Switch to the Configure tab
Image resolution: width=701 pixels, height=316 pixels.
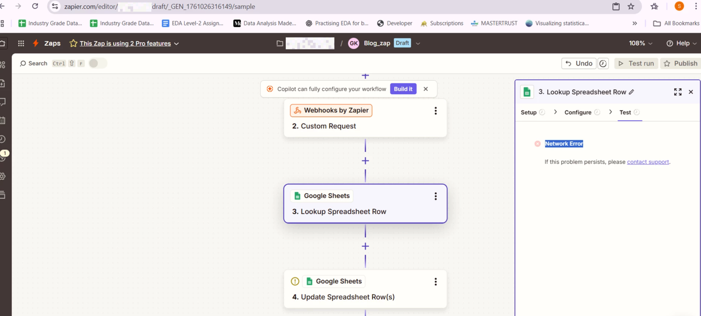click(x=577, y=112)
